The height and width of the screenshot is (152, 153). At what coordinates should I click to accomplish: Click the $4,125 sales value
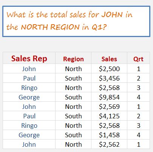(109, 116)
